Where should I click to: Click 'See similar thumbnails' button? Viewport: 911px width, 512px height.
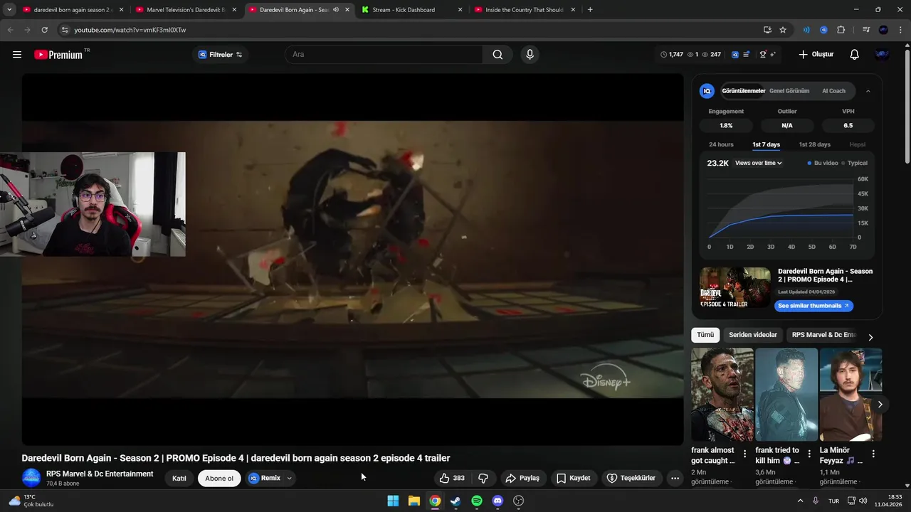tap(813, 306)
